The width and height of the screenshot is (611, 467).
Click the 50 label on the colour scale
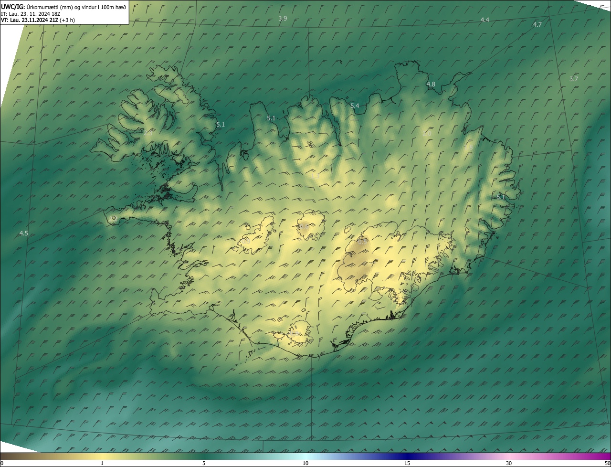point(607,463)
